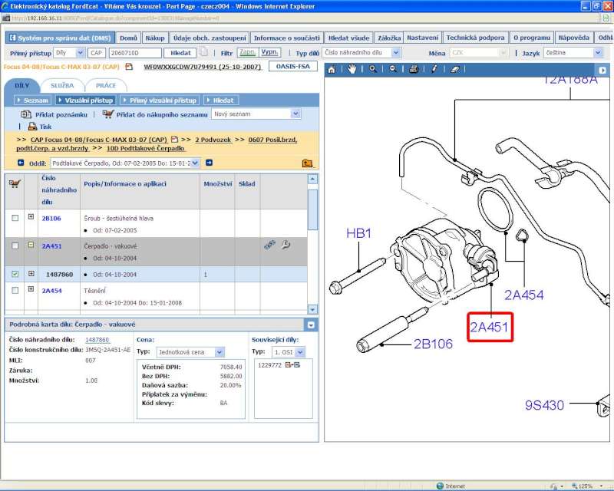Viewport: 614px width, 491px height.
Task: Tick the checkbox for part 2A454
Action: click(15, 291)
